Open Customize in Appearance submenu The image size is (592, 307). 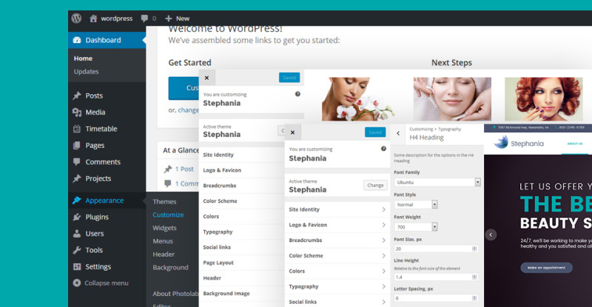[168, 215]
